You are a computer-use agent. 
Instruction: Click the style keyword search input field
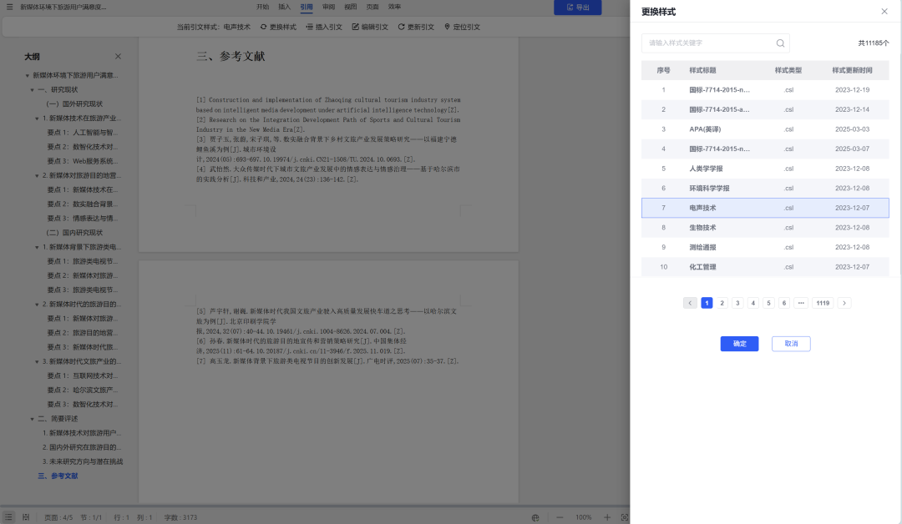click(x=708, y=43)
